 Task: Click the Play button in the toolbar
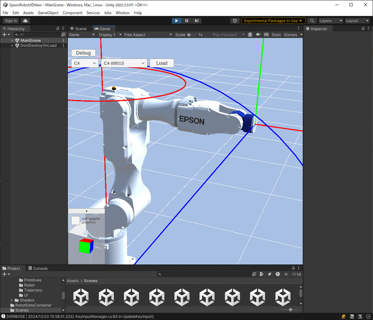(176, 21)
